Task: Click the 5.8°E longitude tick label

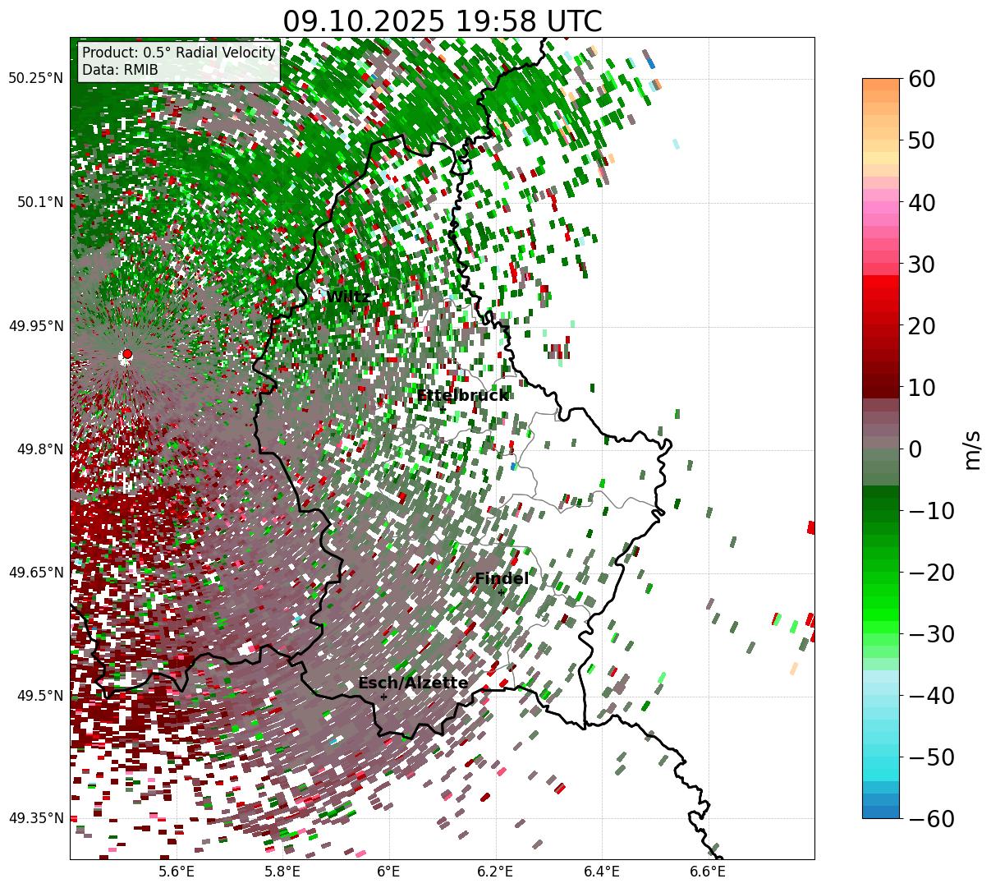Action: (x=283, y=872)
